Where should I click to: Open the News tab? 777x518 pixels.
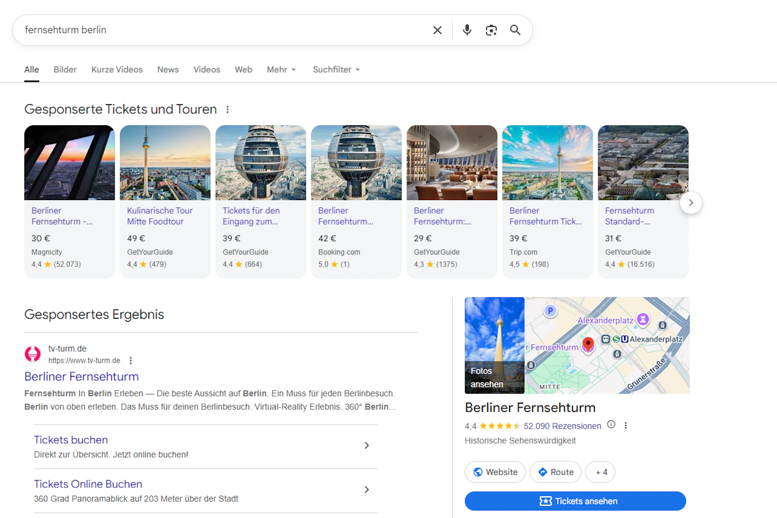pos(168,69)
